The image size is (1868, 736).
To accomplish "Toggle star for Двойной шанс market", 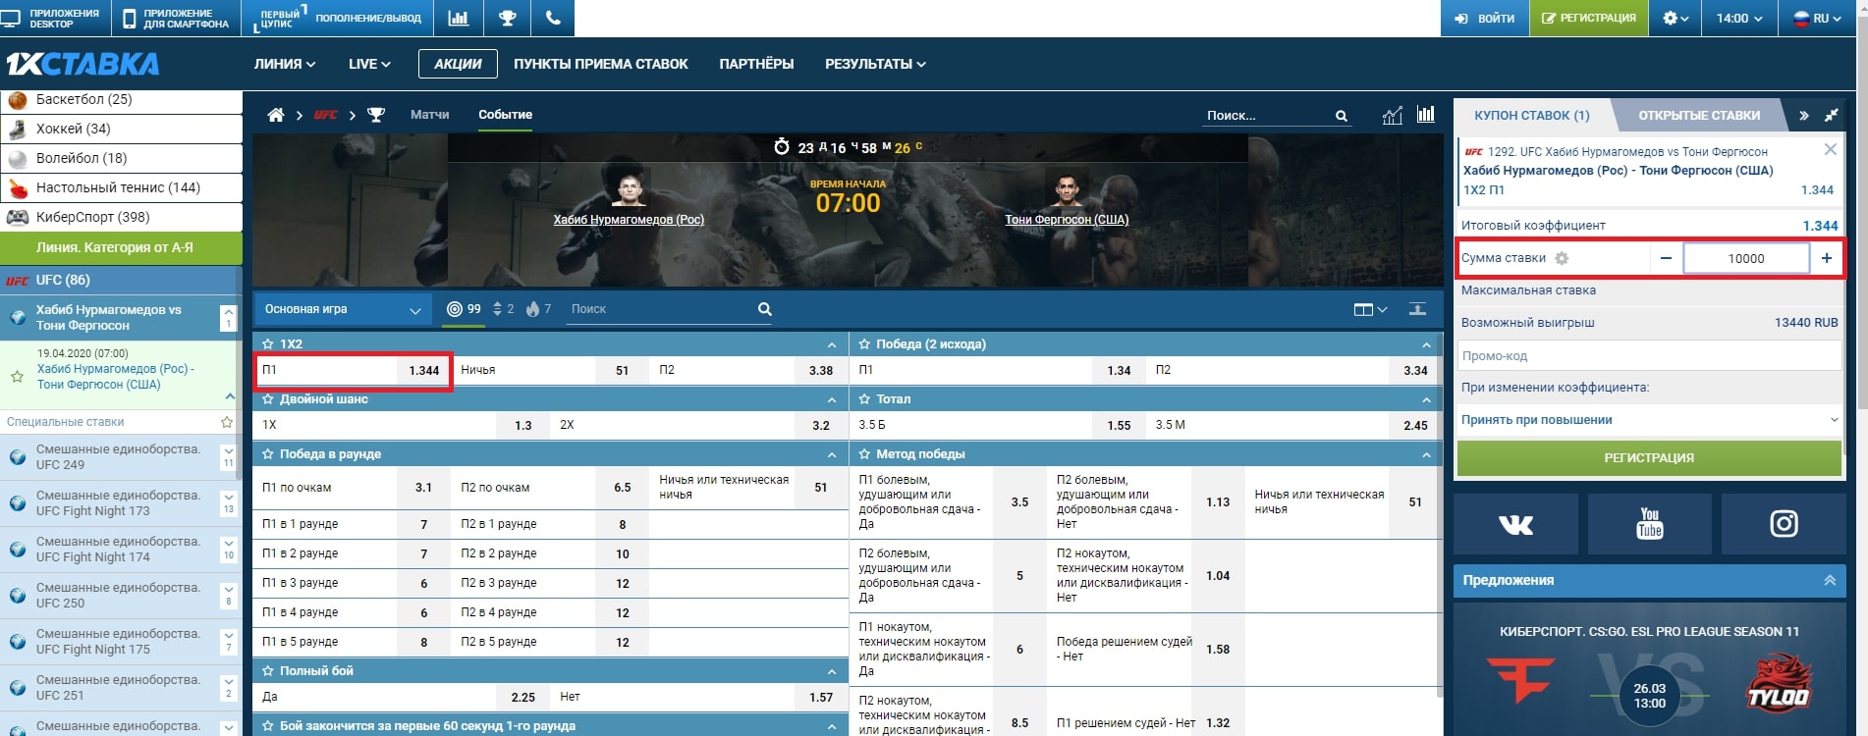I will pyautogui.click(x=267, y=399).
